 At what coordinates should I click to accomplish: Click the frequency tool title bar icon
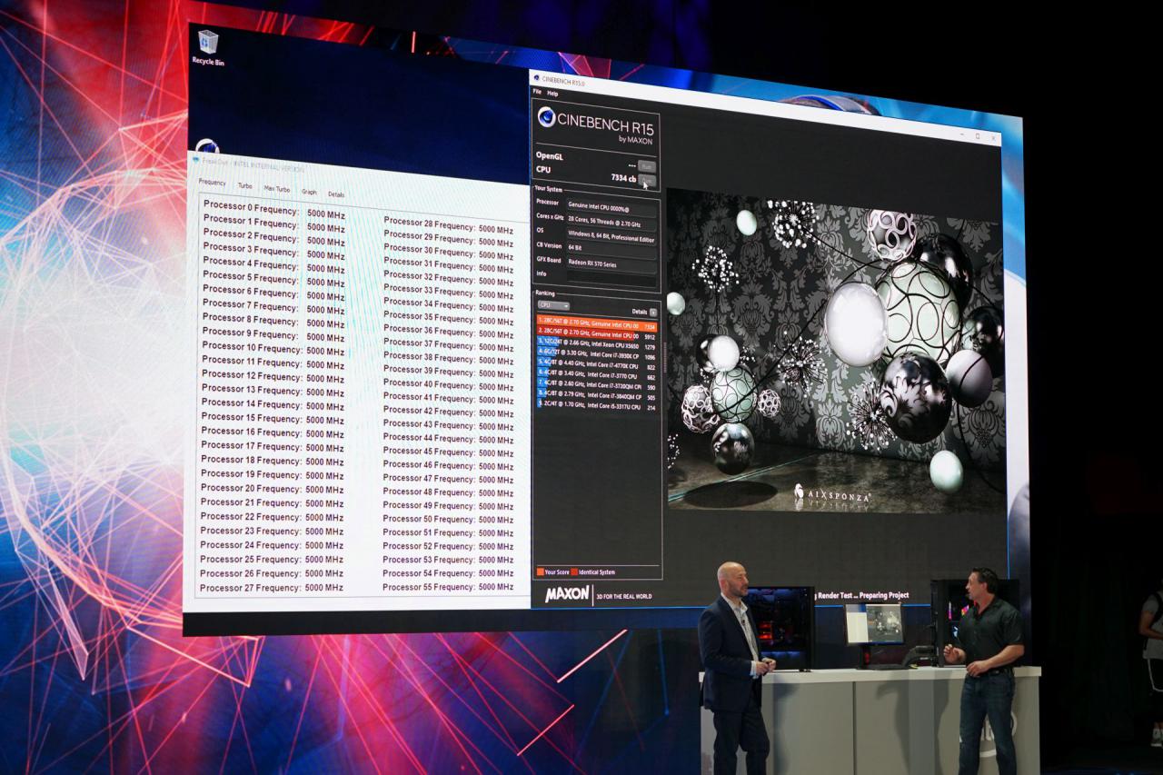[x=195, y=158]
